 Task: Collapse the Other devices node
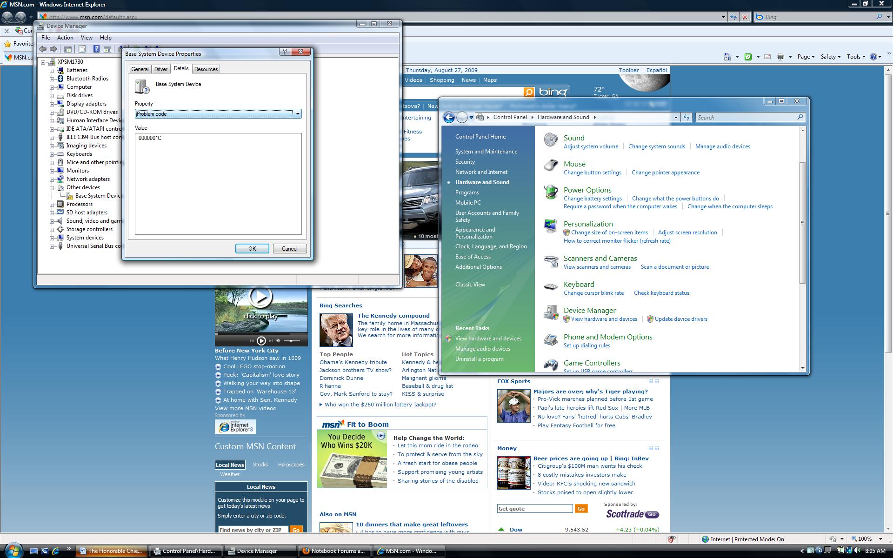[52, 188]
